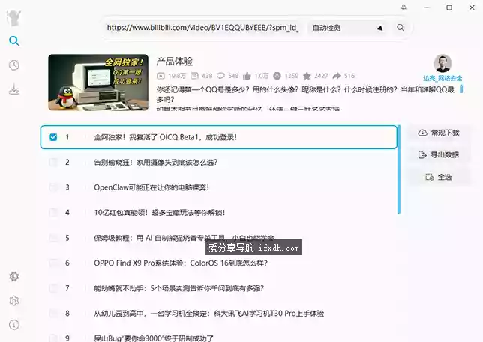Click the play count icon showing 19.8万

coord(160,76)
